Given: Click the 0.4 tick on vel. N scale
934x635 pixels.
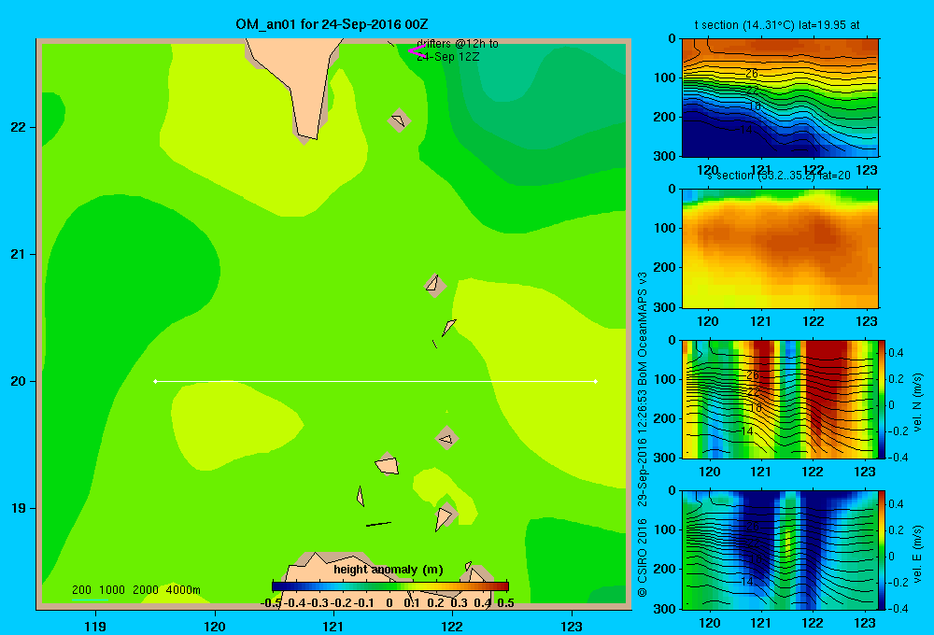Looking at the screenshot, I should point(896,353).
